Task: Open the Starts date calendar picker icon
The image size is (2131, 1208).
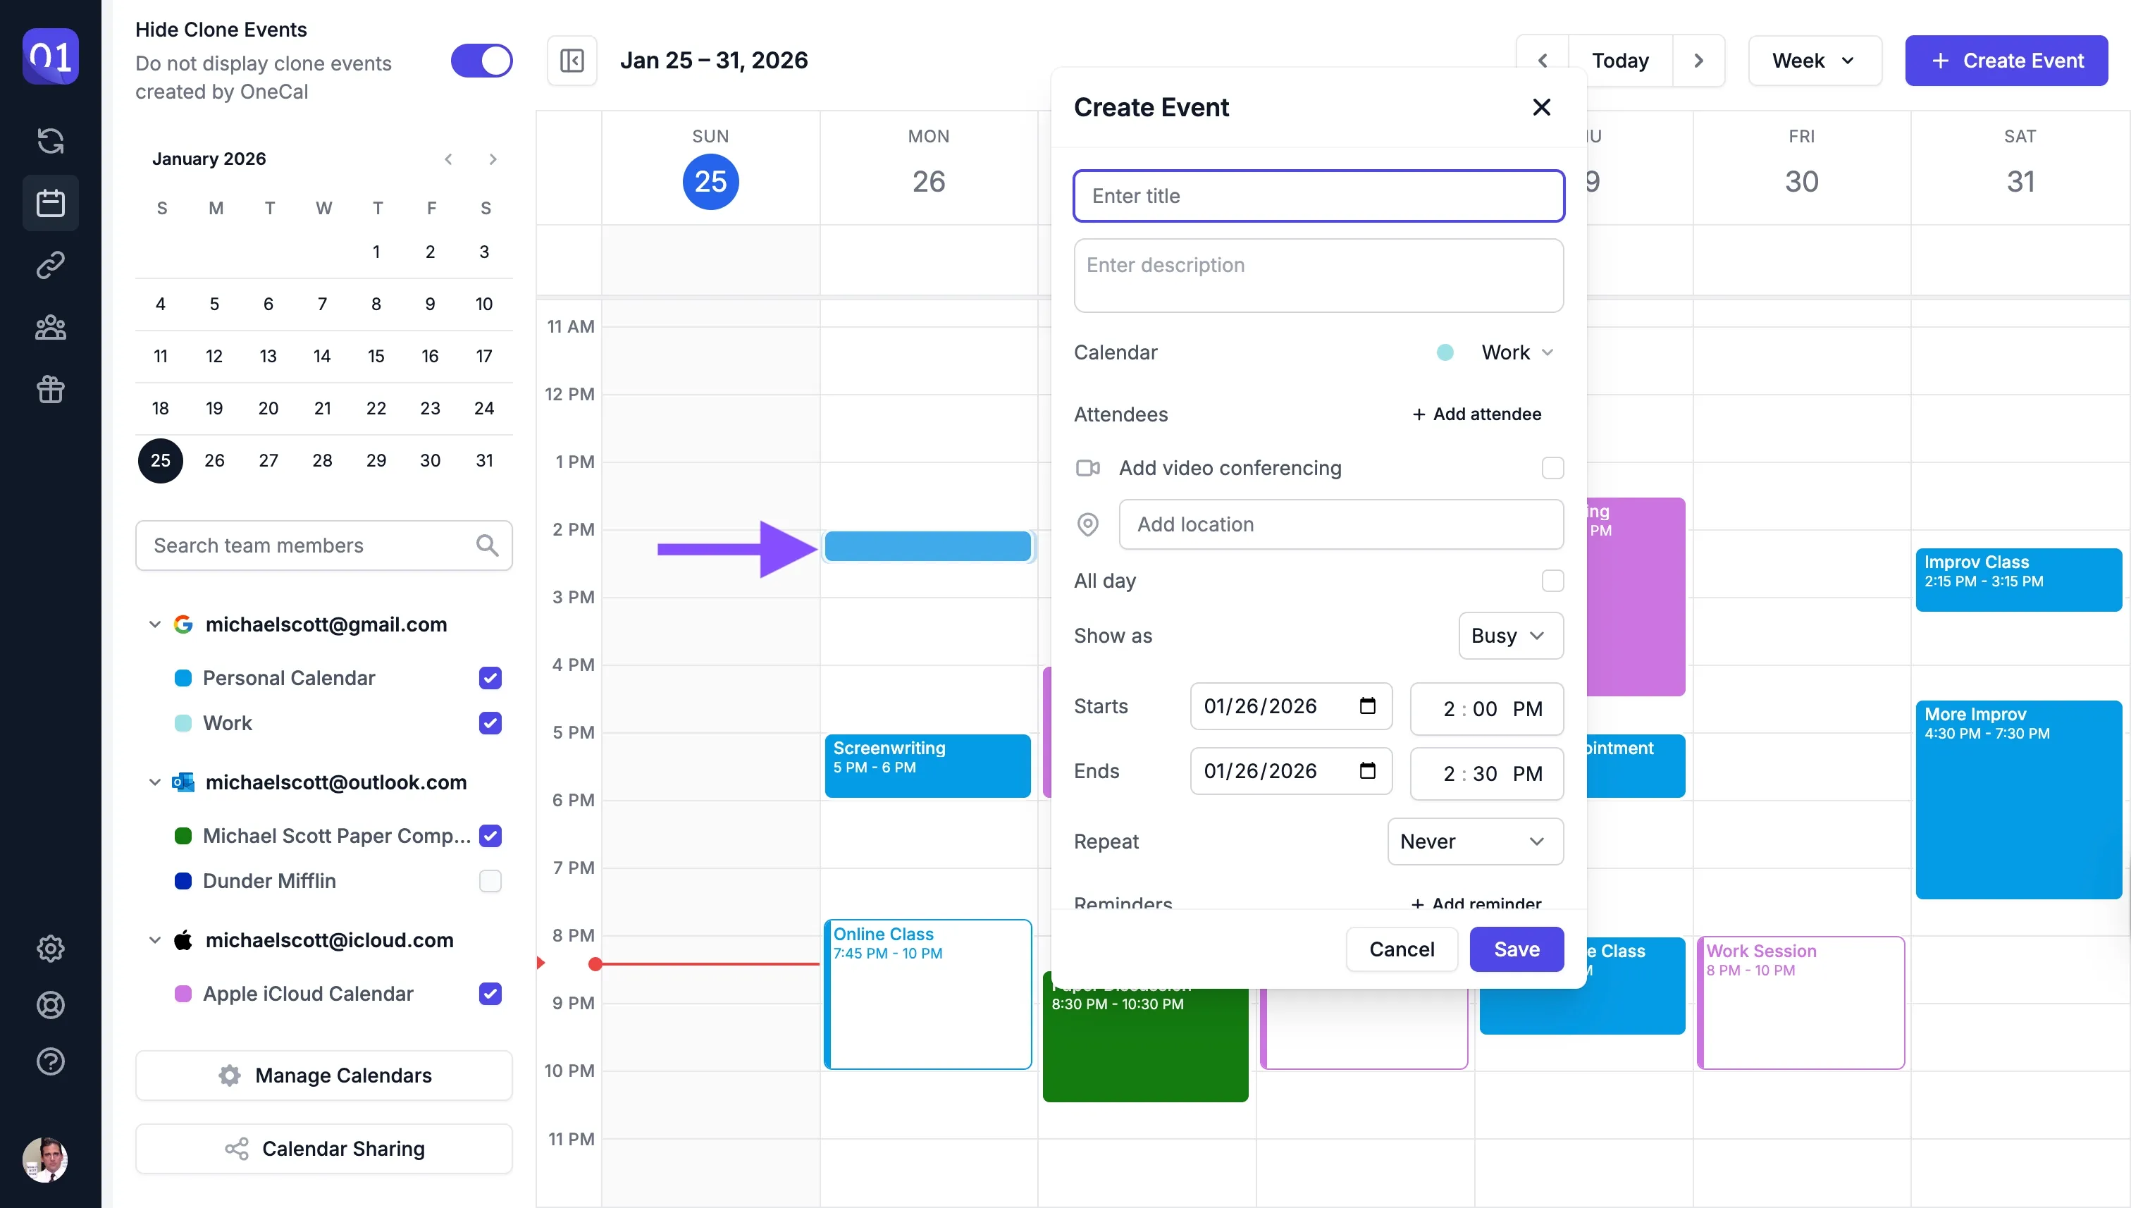Action: (x=1367, y=706)
